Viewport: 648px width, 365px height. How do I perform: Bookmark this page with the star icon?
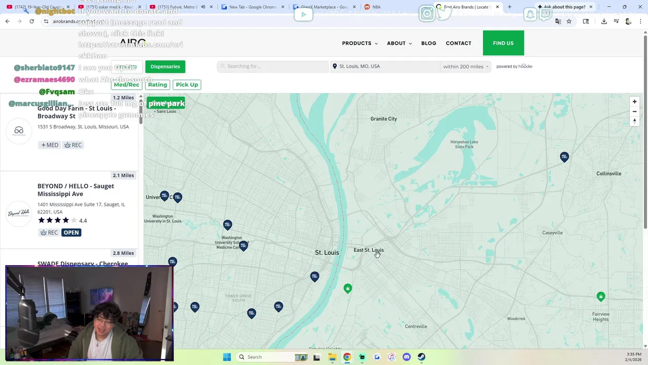tap(569, 21)
